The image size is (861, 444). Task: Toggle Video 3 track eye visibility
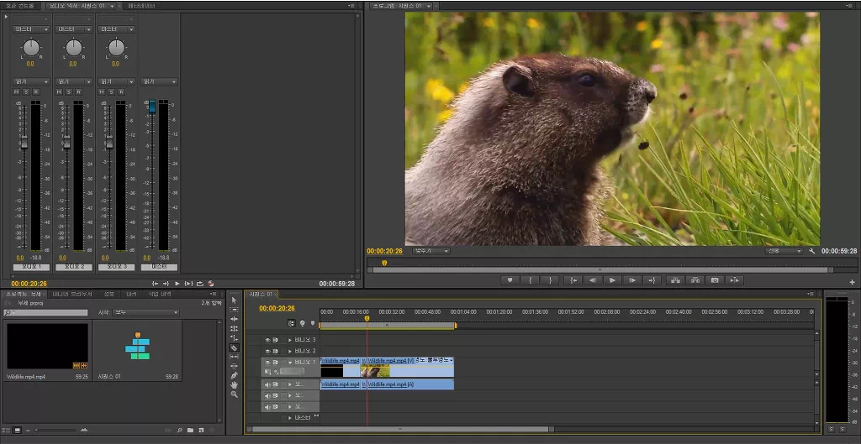(268, 340)
